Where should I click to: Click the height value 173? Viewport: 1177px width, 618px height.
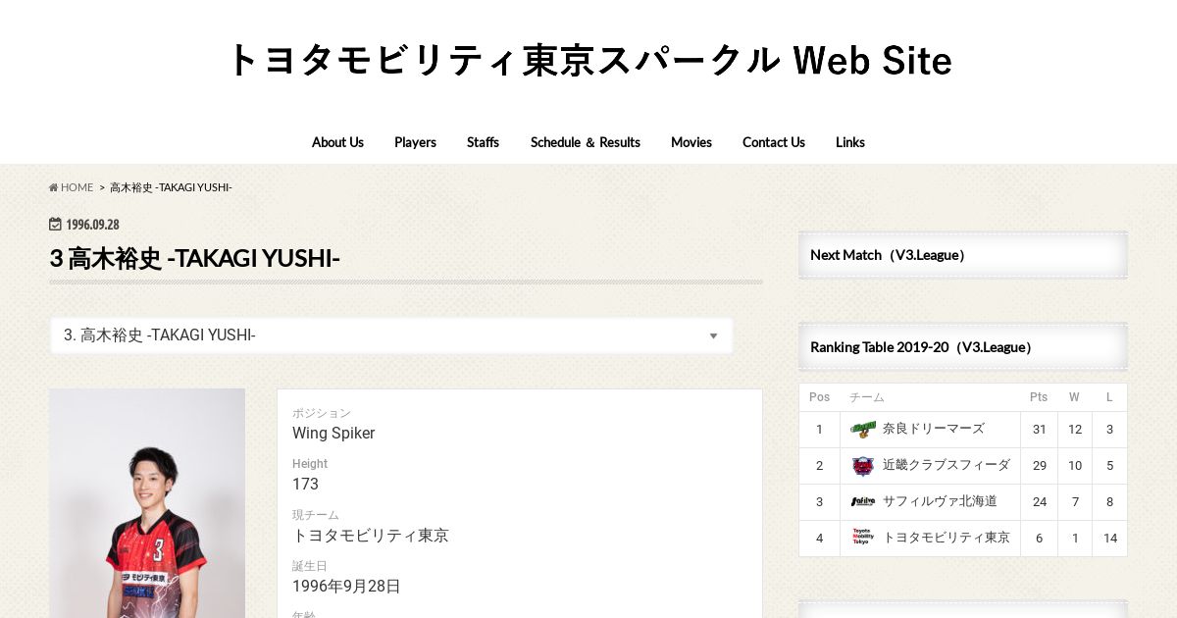coord(305,485)
